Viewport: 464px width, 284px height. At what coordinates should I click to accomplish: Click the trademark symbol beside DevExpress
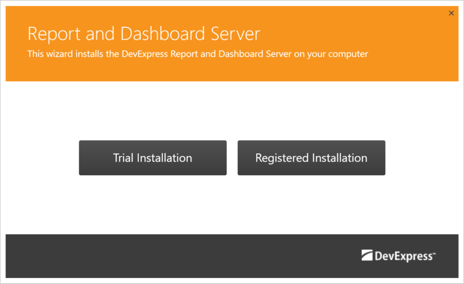pyautogui.click(x=434, y=252)
